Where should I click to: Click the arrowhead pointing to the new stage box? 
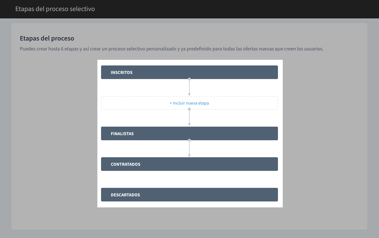point(189,94)
